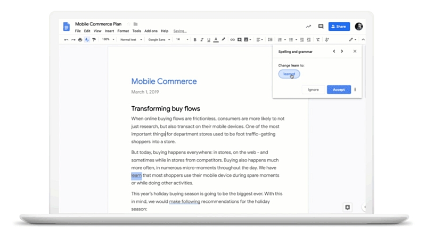Open the text color picker
The width and height of the screenshot is (426, 239).
[216, 40]
